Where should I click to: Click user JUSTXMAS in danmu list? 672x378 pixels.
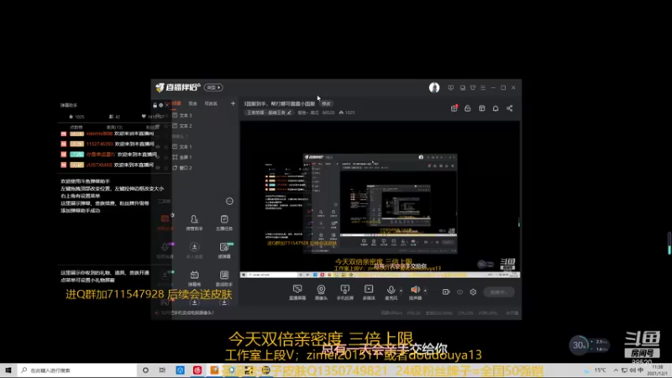(99, 165)
